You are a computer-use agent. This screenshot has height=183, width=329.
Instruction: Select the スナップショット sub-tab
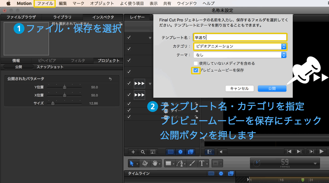click(50, 67)
